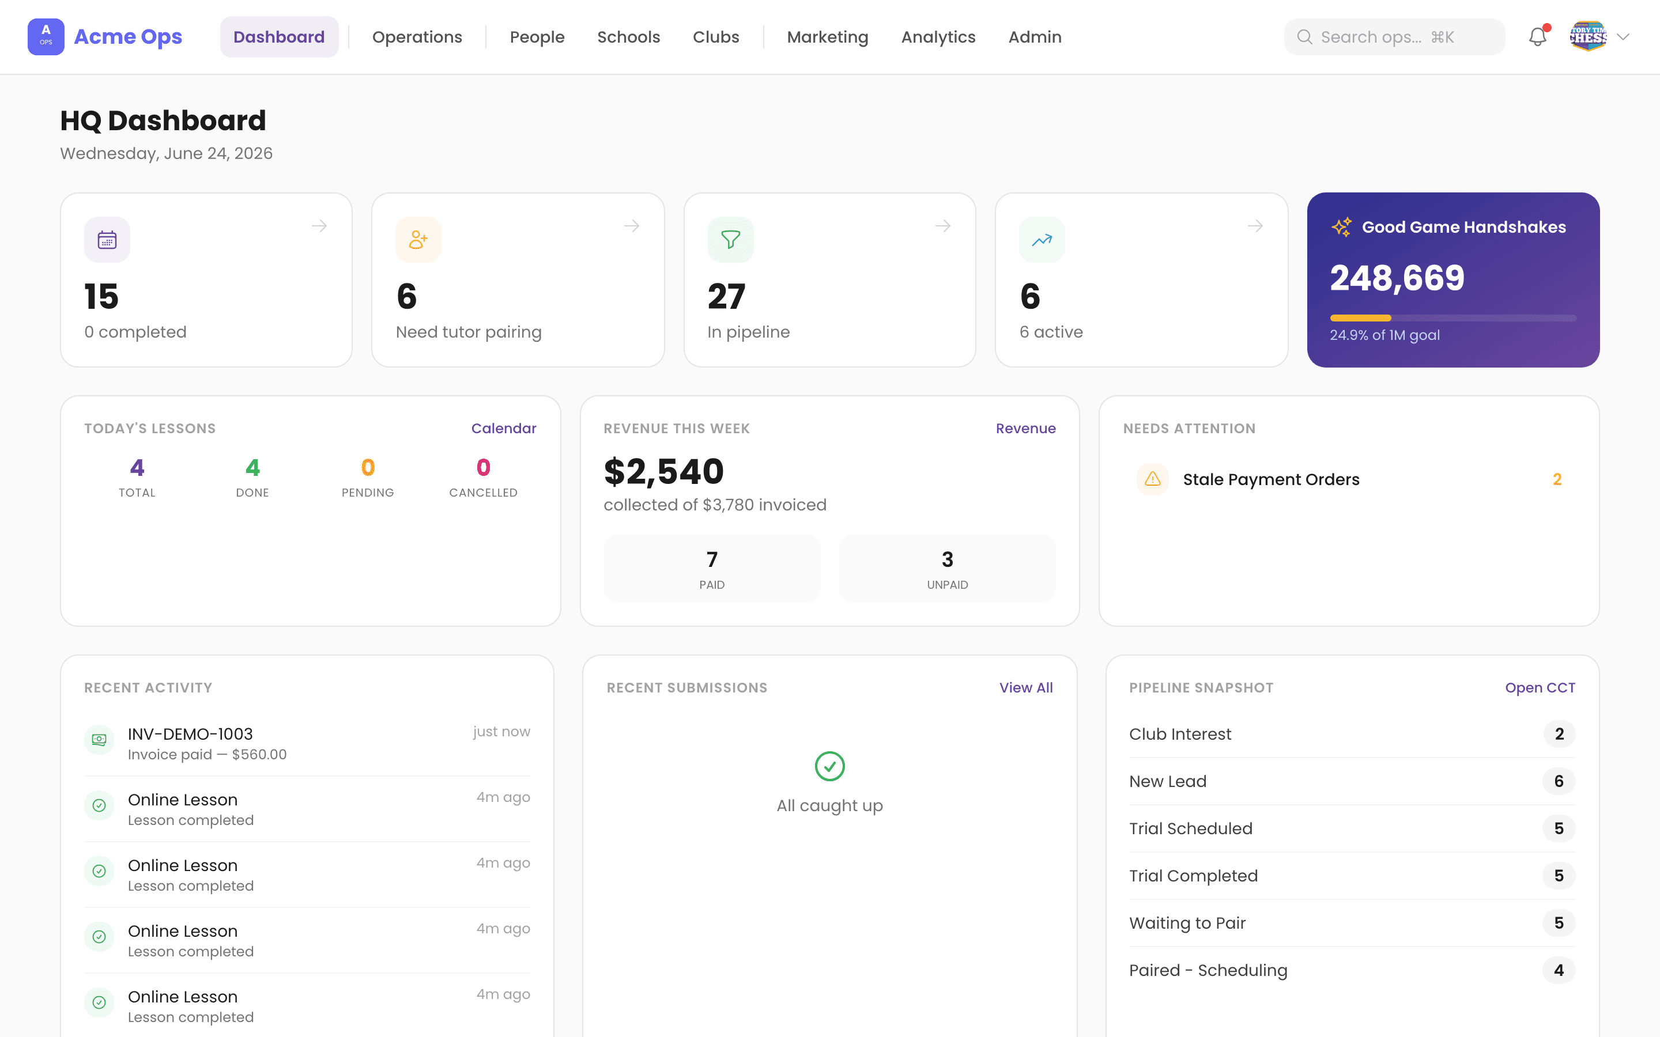1660x1037 pixels.
Task: Click the Acme Ops logo icon
Action: point(46,37)
